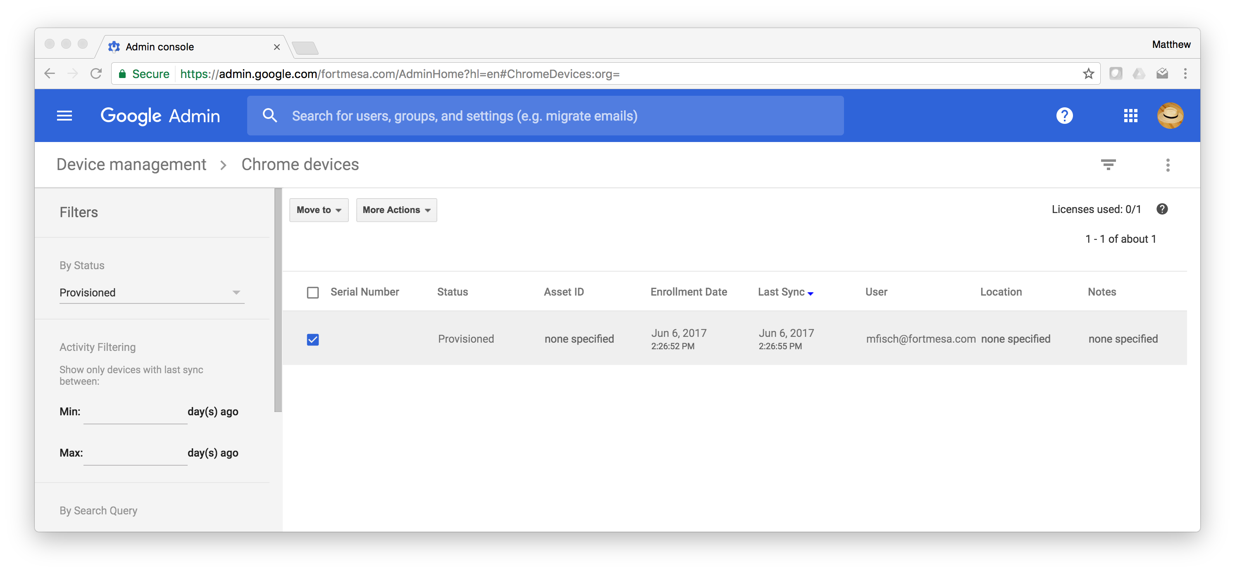Click the Location none specified cell
Screen dimensions: 1235x573
coord(1016,339)
